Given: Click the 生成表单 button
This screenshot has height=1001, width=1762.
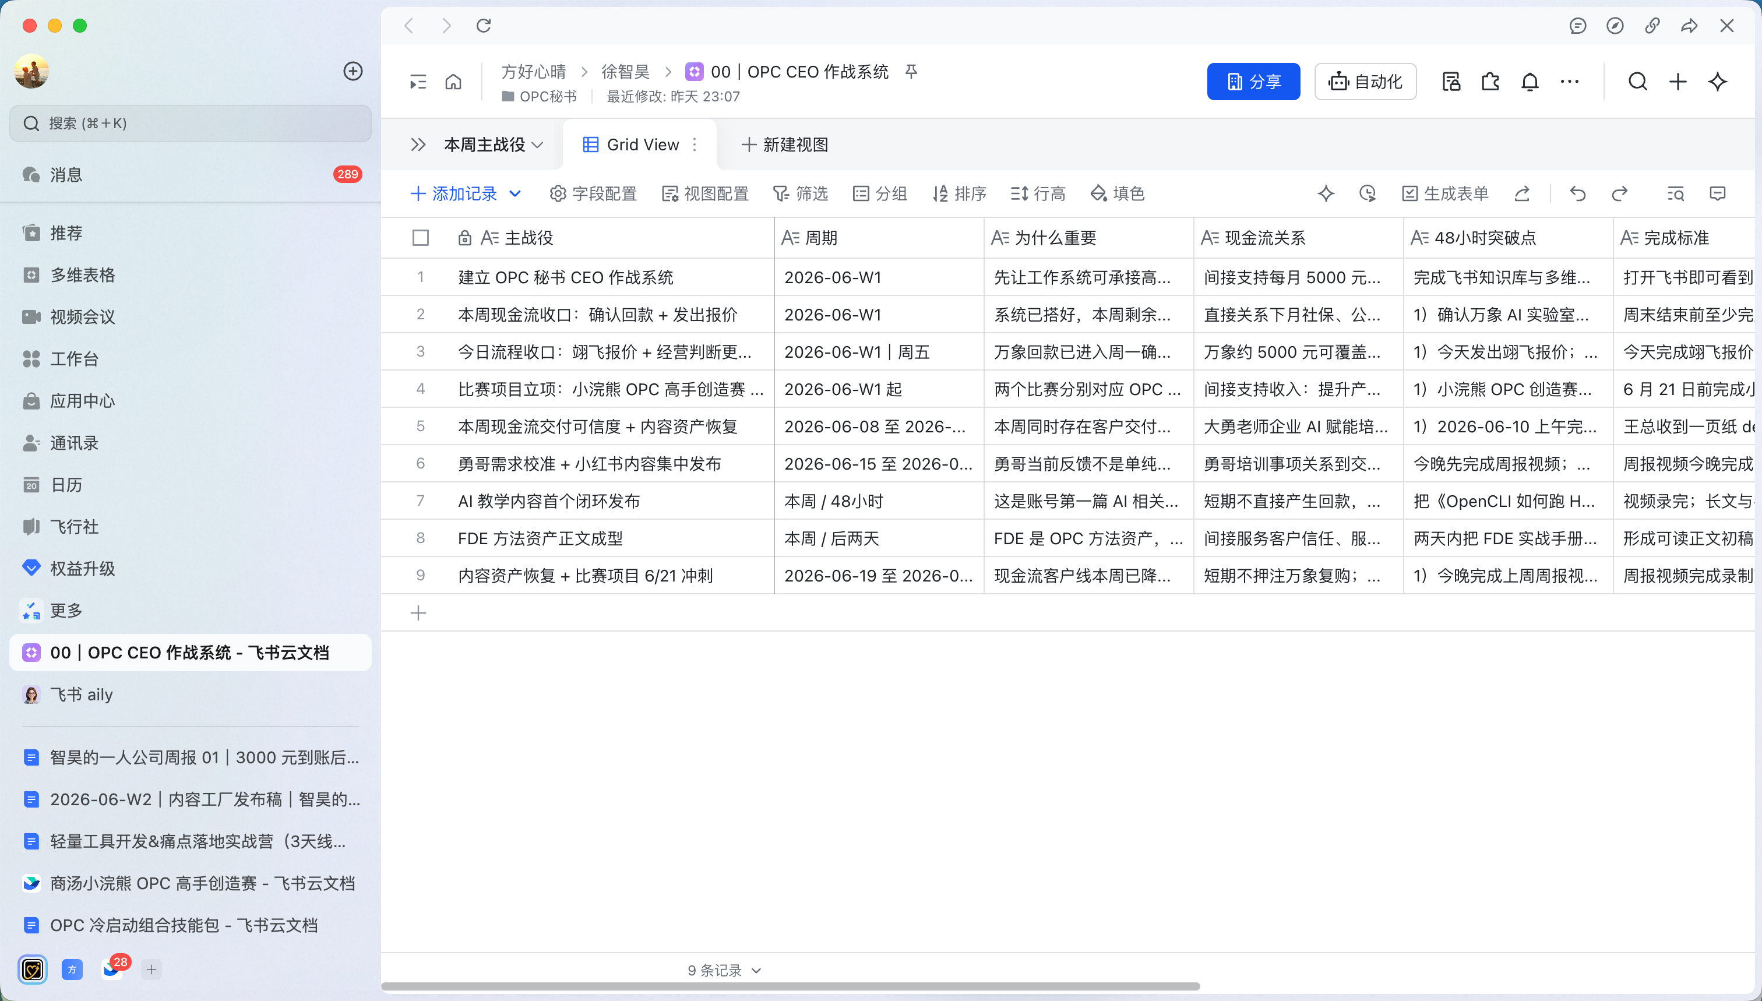Looking at the screenshot, I should pyautogui.click(x=1445, y=193).
